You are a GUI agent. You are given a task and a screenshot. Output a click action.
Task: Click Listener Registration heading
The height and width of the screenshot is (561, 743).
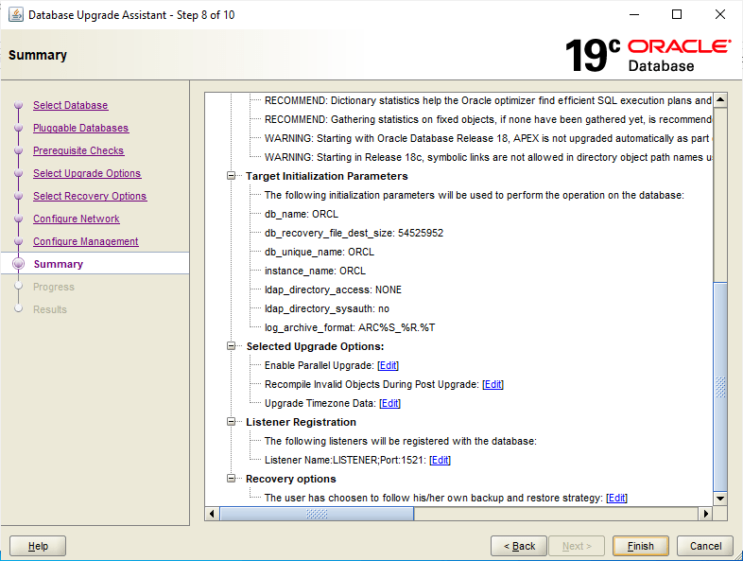tap(301, 422)
